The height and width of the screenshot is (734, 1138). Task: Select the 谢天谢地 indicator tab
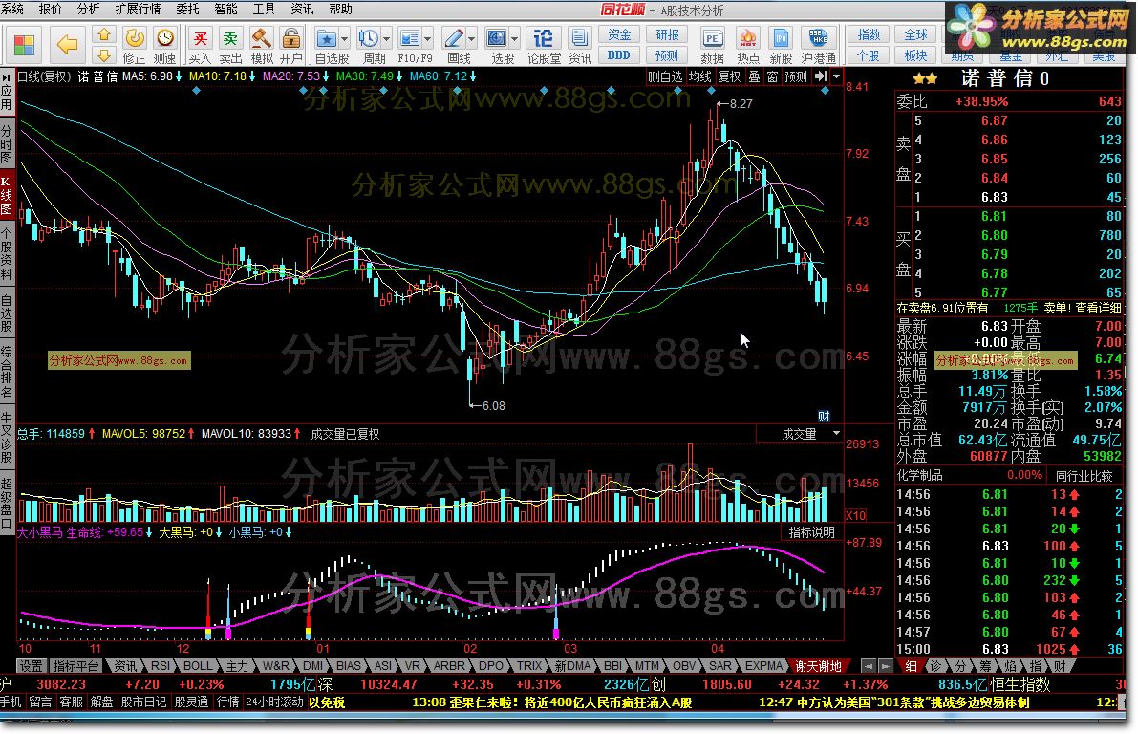(818, 666)
